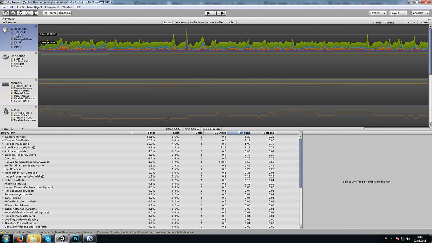Click the Step Forward frame button
The height and width of the screenshot is (243, 432).
pyautogui.click(x=223, y=13)
